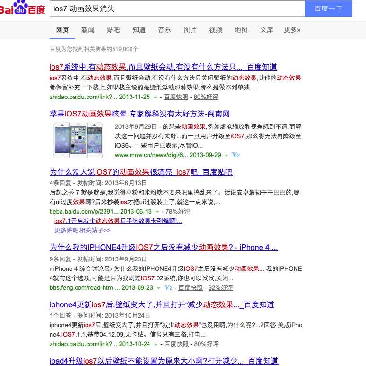Select the 网页 tab
This screenshot has width=366, height=366.
[62, 30]
